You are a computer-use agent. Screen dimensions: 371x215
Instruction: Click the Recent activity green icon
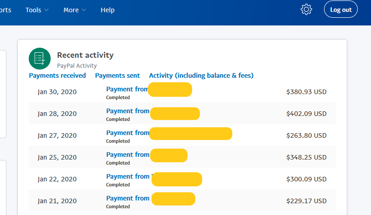pyautogui.click(x=40, y=58)
